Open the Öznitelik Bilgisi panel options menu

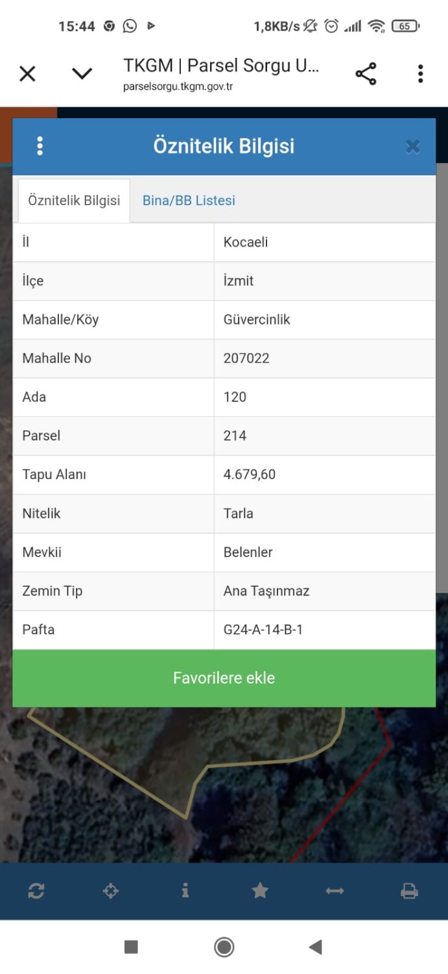point(40,145)
